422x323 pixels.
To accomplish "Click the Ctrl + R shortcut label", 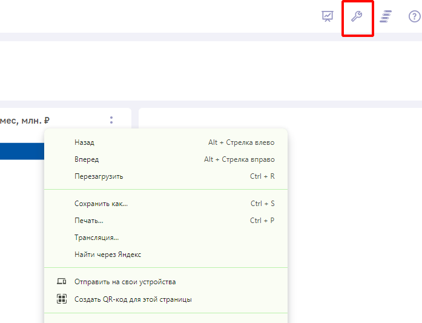I will pos(262,176).
